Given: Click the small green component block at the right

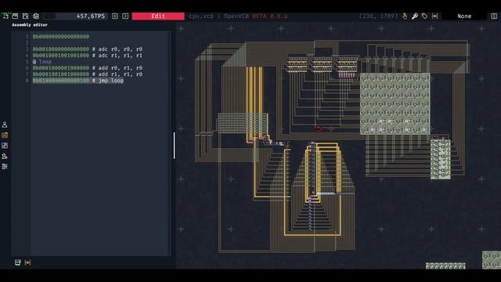Looking at the screenshot, I should pyautogui.click(x=441, y=159).
